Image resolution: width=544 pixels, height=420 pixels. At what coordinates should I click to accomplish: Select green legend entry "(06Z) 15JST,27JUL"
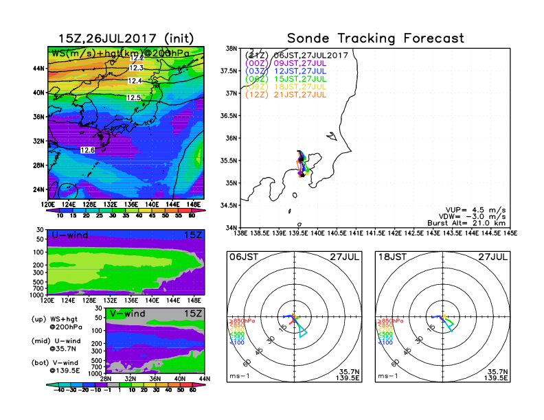tap(286, 79)
